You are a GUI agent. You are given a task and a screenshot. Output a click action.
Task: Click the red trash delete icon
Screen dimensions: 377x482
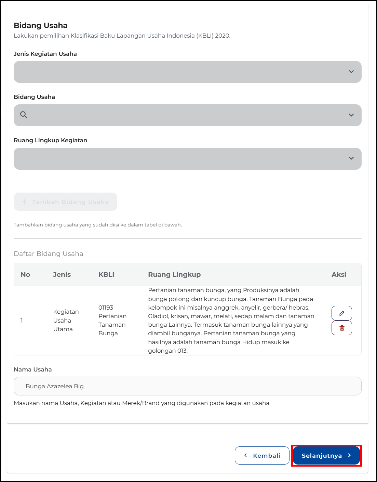tap(341, 328)
